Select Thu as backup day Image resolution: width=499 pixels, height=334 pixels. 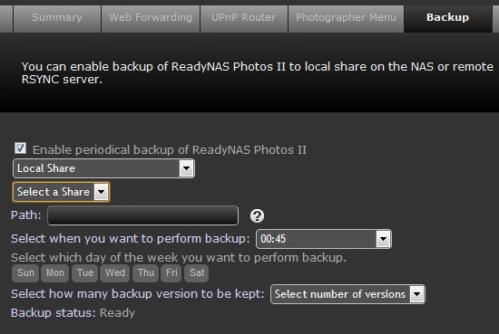click(146, 273)
